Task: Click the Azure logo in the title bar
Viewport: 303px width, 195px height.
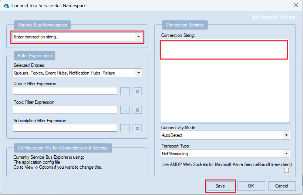Action: (x=6, y=5)
